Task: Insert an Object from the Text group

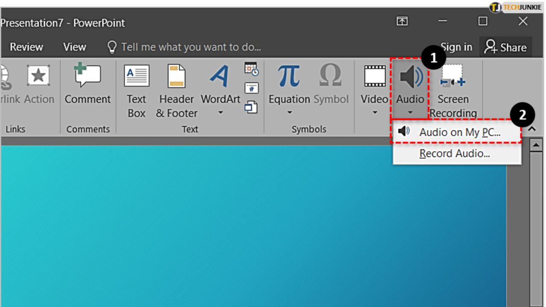Action: 251,107
